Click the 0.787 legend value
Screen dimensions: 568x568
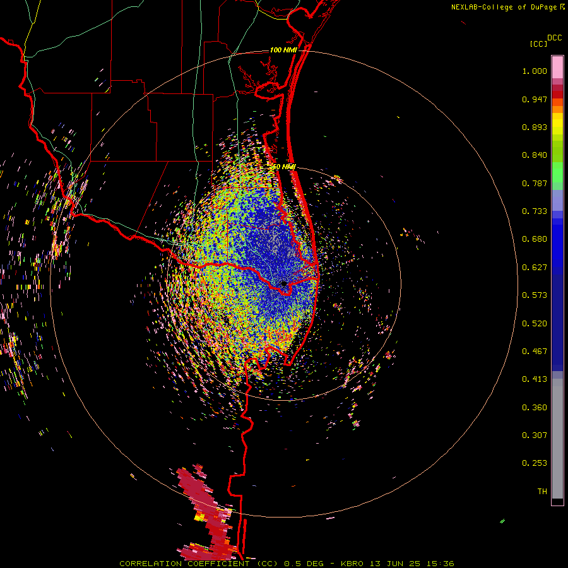(535, 183)
